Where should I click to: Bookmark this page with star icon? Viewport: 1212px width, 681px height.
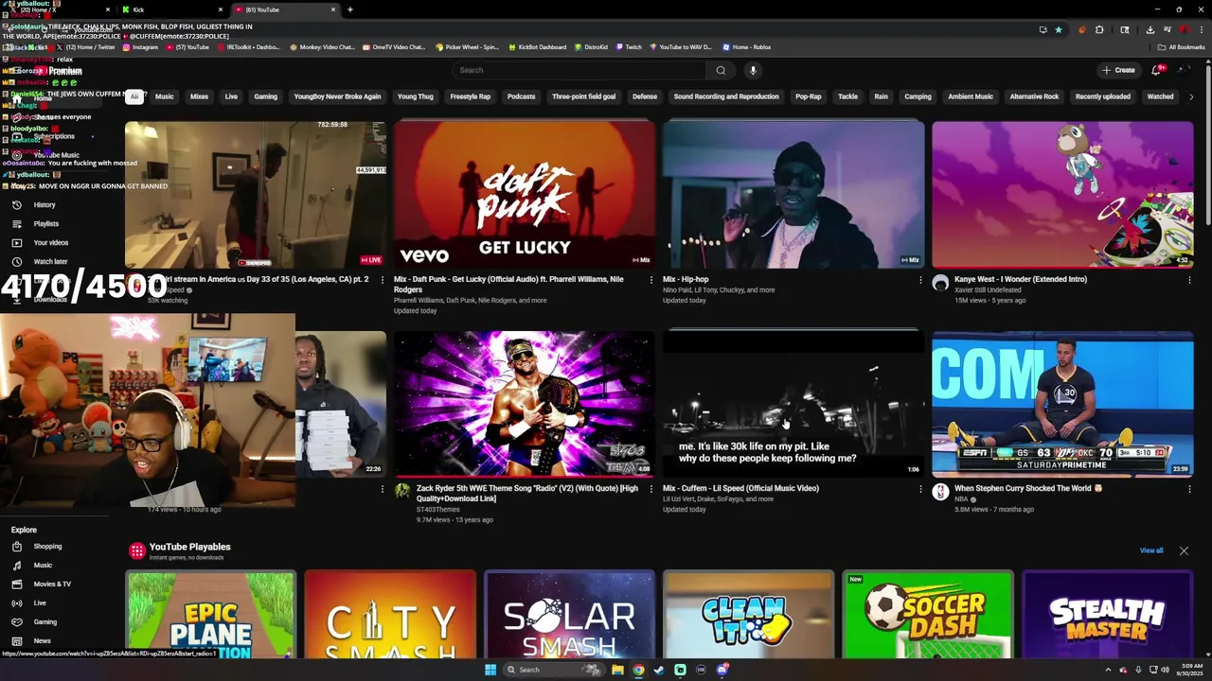pos(1058,29)
